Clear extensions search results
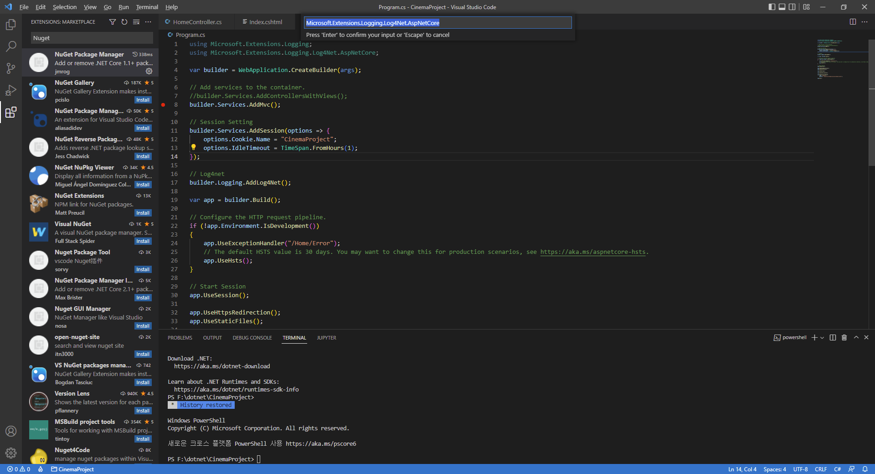Screen dimensions: 875x474 click(136, 22)
